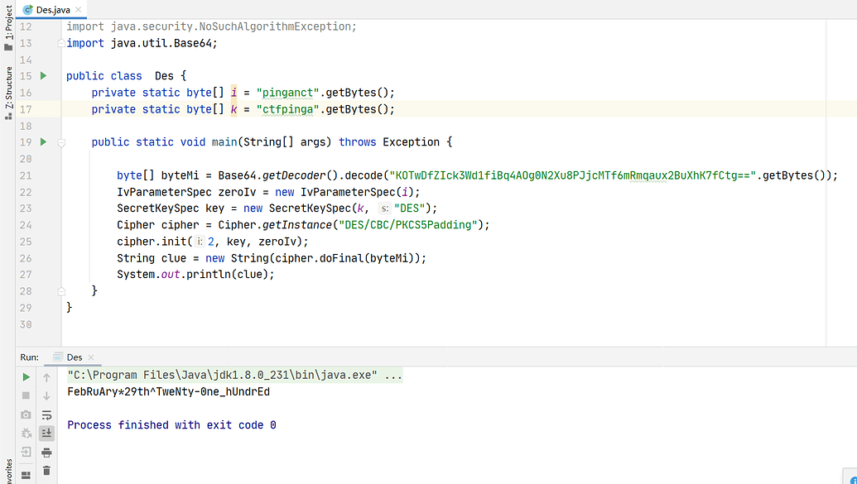857x484 pixels.
Task: Run main method from gutter arrow line 19
Action: 44,142
